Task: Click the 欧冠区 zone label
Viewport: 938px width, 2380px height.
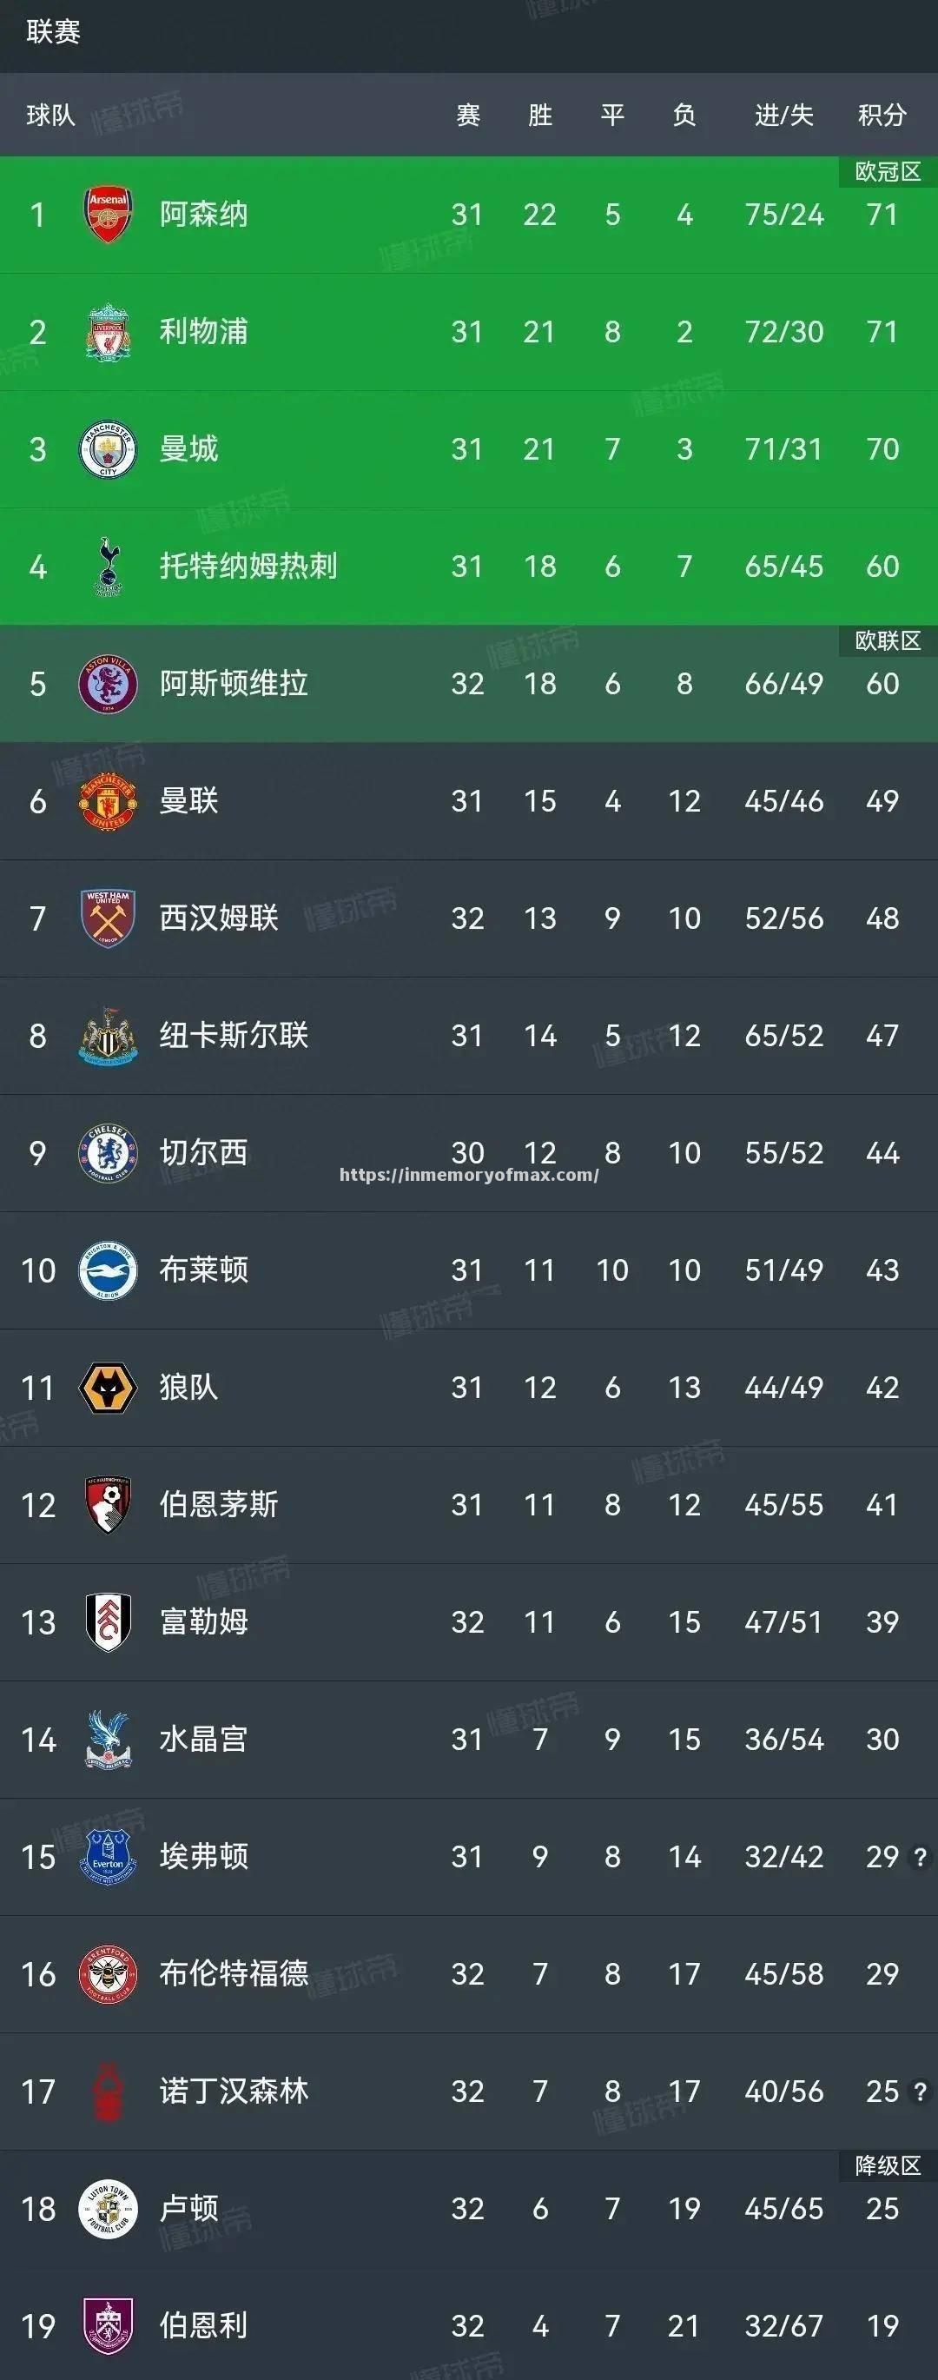Action: point(888,172)
